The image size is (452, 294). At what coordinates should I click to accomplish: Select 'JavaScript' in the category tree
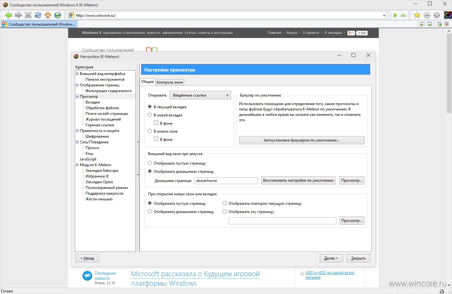click(x=88, y=159)
